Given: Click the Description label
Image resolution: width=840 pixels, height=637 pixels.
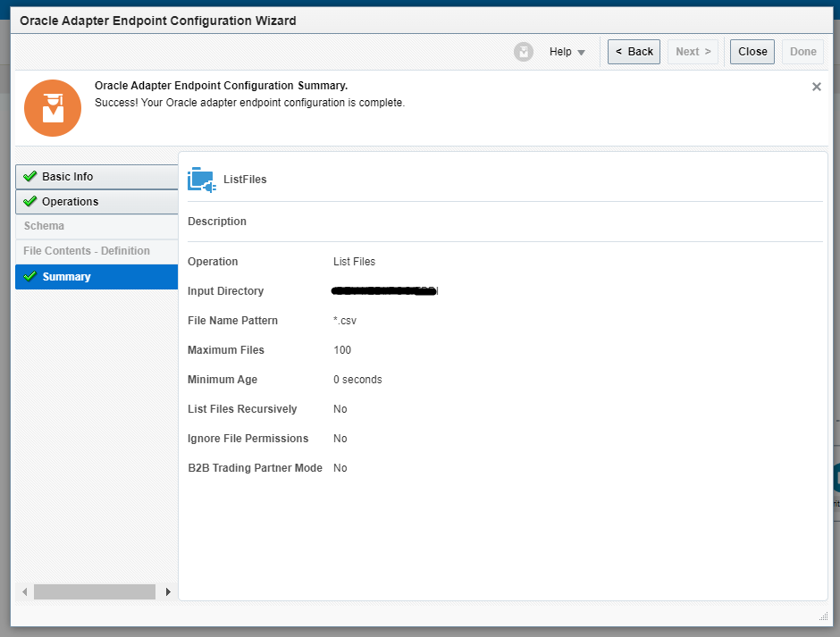Looking at the screenshot, I should tap(217, 222).
